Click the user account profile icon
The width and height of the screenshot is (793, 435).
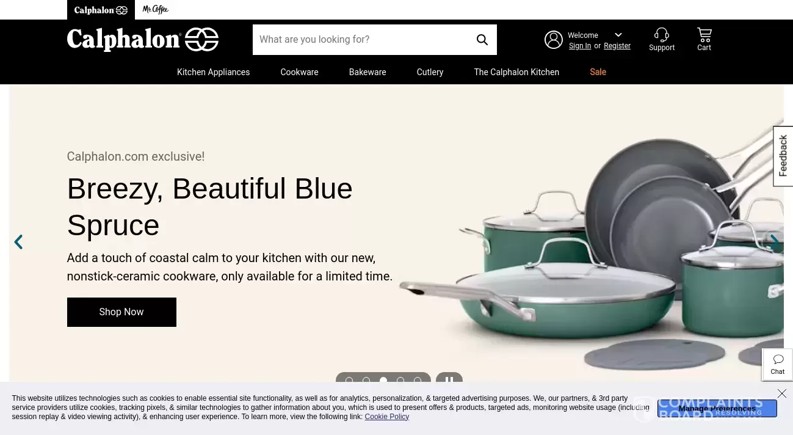554,40
